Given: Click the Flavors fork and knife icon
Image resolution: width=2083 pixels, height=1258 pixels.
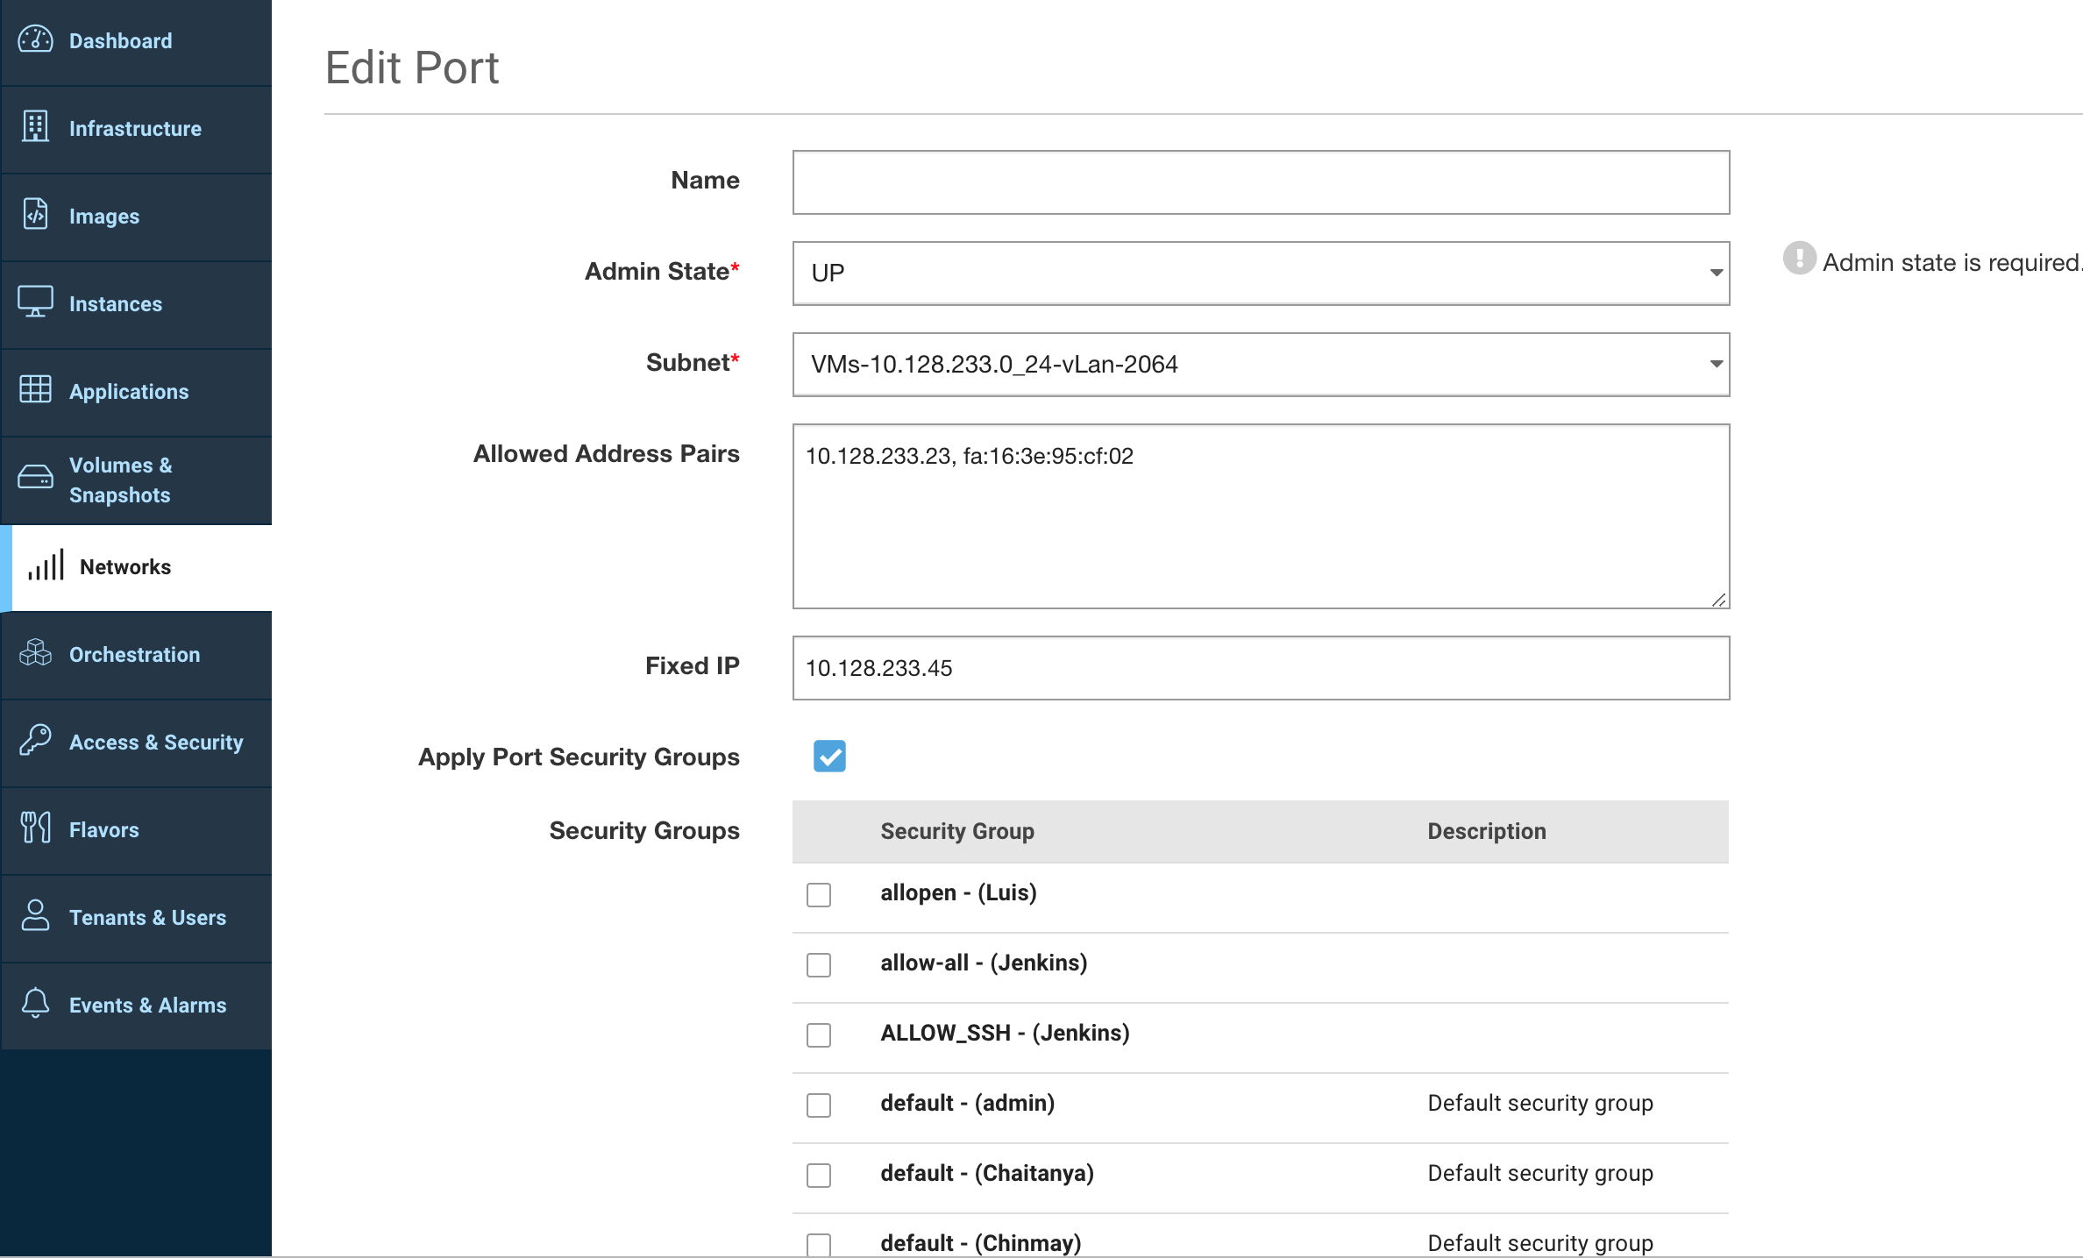Looking at the screenshot, I should tap(35, 828).
